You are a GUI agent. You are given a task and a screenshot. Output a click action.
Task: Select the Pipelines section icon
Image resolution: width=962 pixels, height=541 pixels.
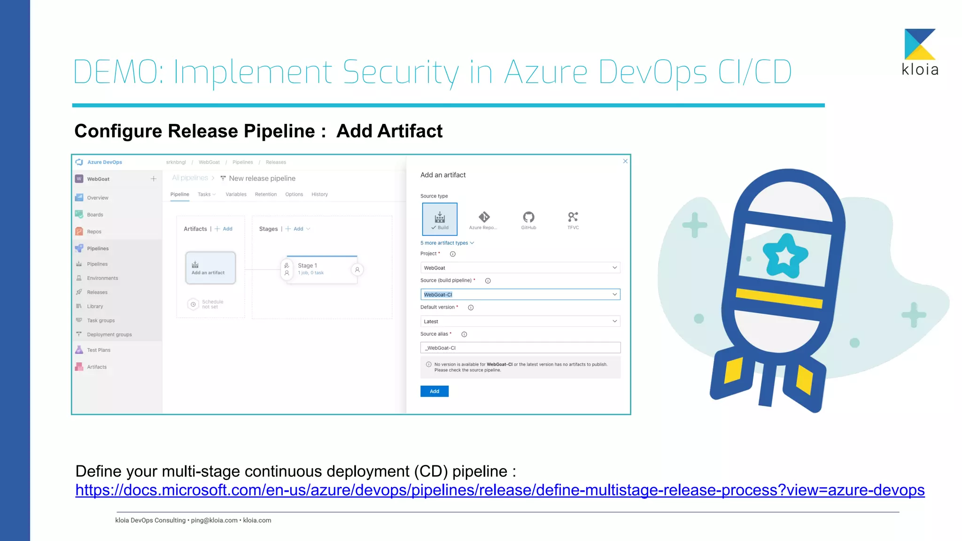79,248
